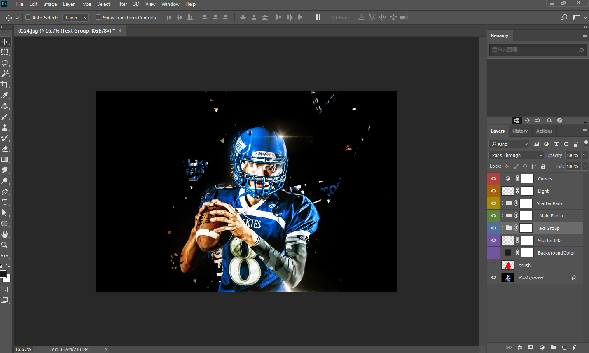Viewport: 589px width, 353px height.
Task: Open the Pass Through blend mode dropdown
Action: (517, 155)
